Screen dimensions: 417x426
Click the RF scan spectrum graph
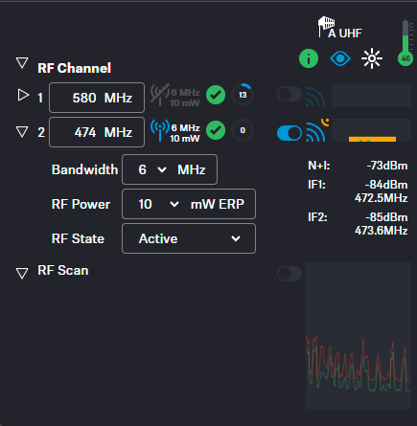359,335
